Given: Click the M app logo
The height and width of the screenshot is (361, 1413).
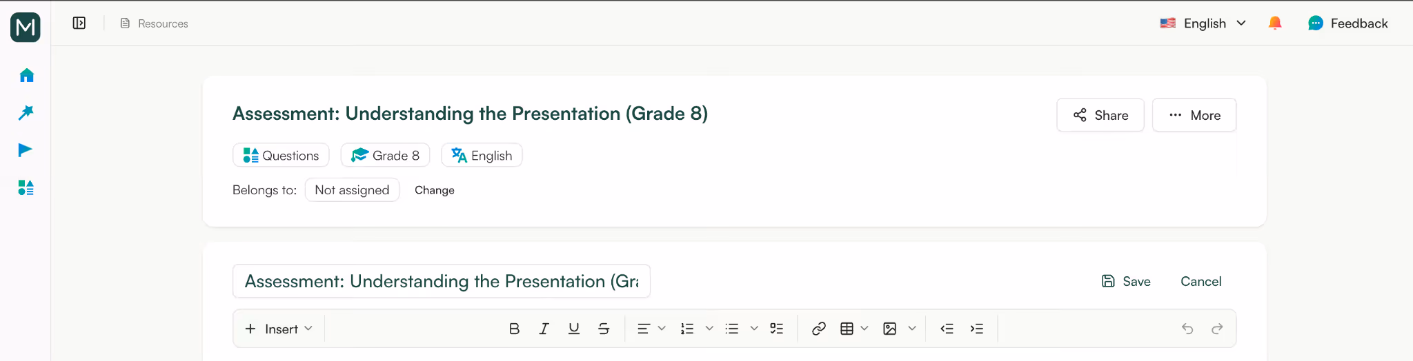Looking at the screenshot, I should click(26, 28).
